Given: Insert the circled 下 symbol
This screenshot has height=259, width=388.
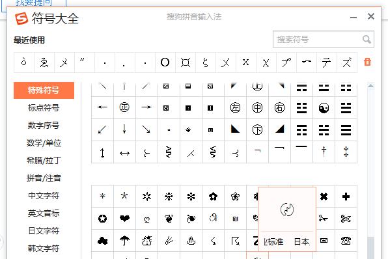Looking at the screenshot, I should (257, 129).
